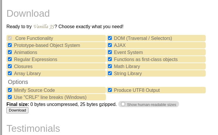The width and height of the screenshot is (218, 135).
Task: Click the Vanilla JS stylized text
Action: pos(44,26)
